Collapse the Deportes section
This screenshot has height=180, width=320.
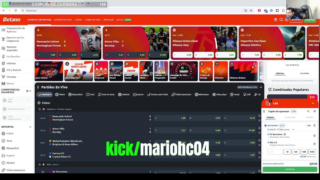(x=30, y=127)
